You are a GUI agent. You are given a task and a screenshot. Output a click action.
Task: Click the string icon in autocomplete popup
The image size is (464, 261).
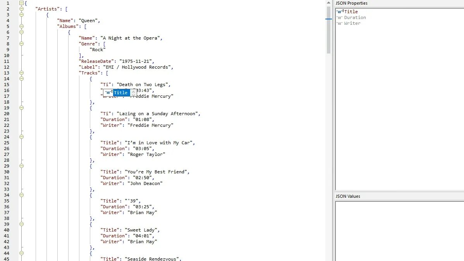[x=108, y=93]
